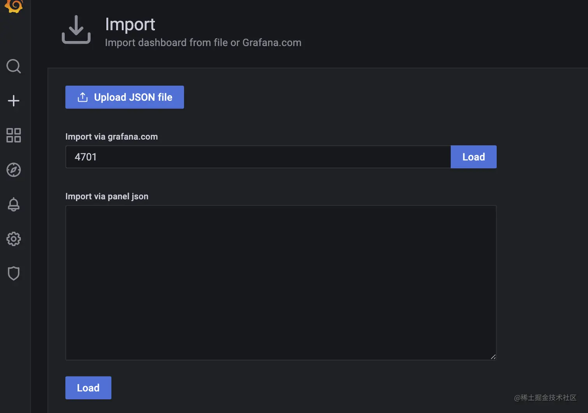Click the textarea resize handle corner
The width and height of the screenshot is (588, 413).
point(493,357)
